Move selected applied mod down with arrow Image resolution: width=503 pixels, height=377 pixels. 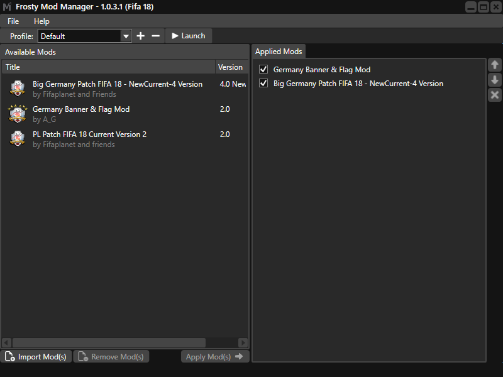[x=495, y=80]
